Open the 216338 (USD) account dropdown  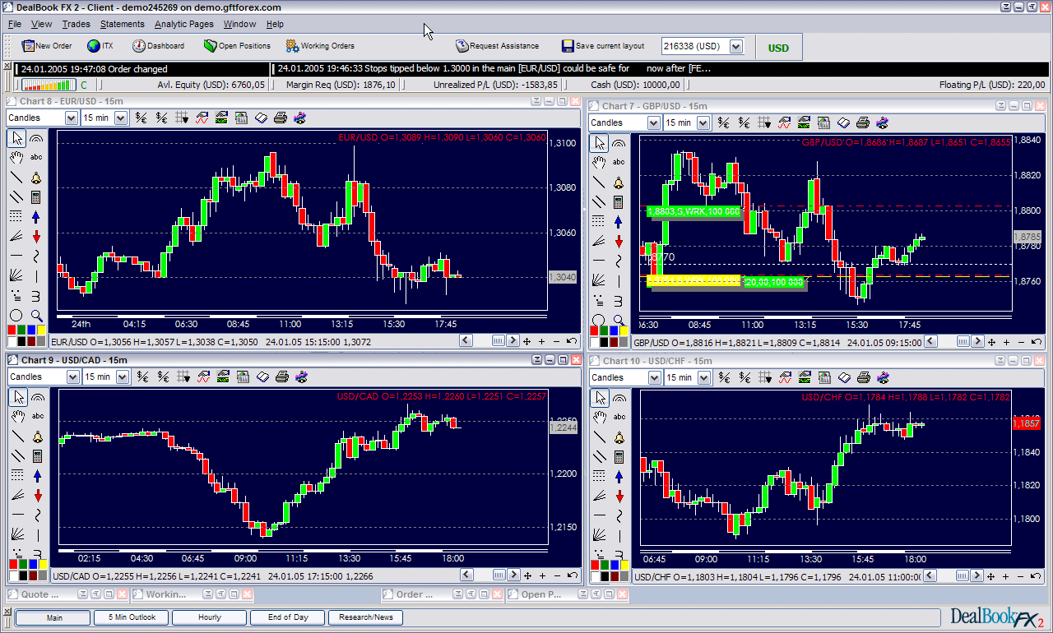[x=735, y=47]
